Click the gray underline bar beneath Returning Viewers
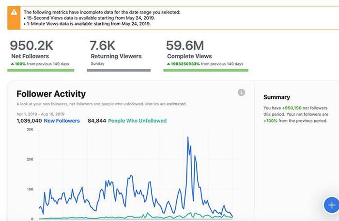 [119, 70]
